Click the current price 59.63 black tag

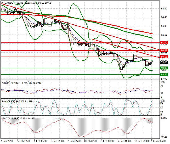tap(164, 62)
